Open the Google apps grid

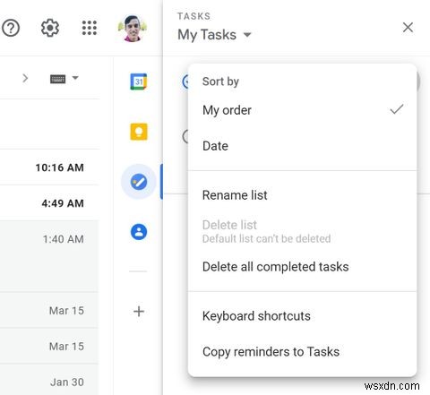click(90, 28)
